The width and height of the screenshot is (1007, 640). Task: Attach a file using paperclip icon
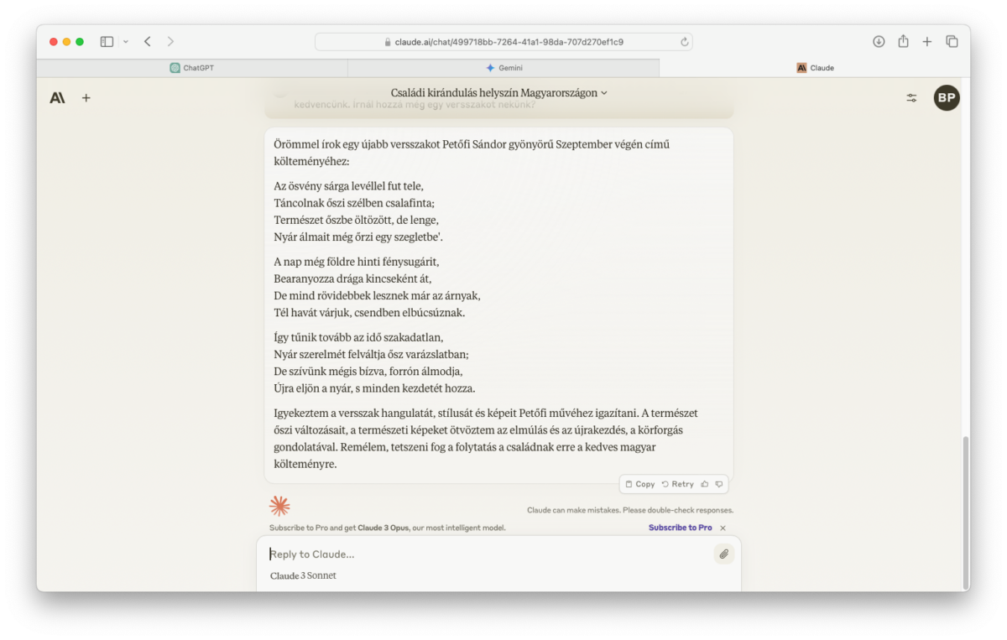click(723, 554)
